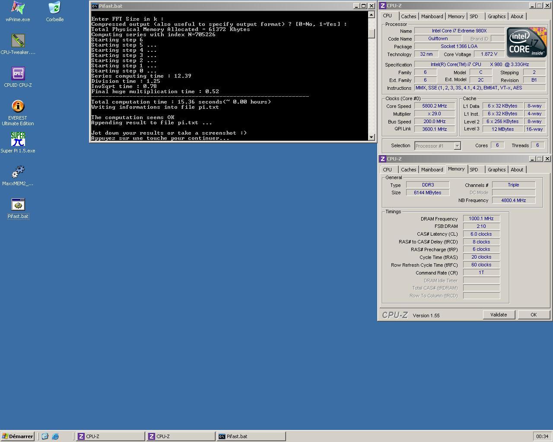Click the NB Frequency 4800.4 MHz value
This screenshot has width=553, height=442.
coord(514,200)
